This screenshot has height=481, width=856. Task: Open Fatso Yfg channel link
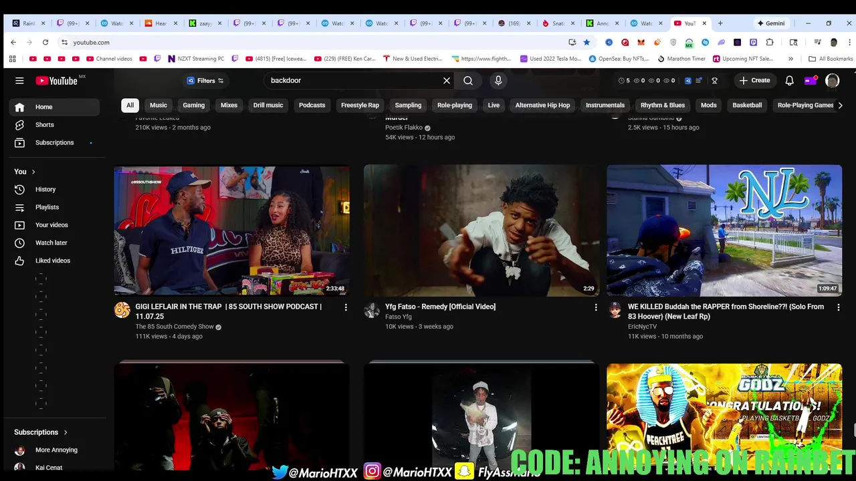pos(399,317)
